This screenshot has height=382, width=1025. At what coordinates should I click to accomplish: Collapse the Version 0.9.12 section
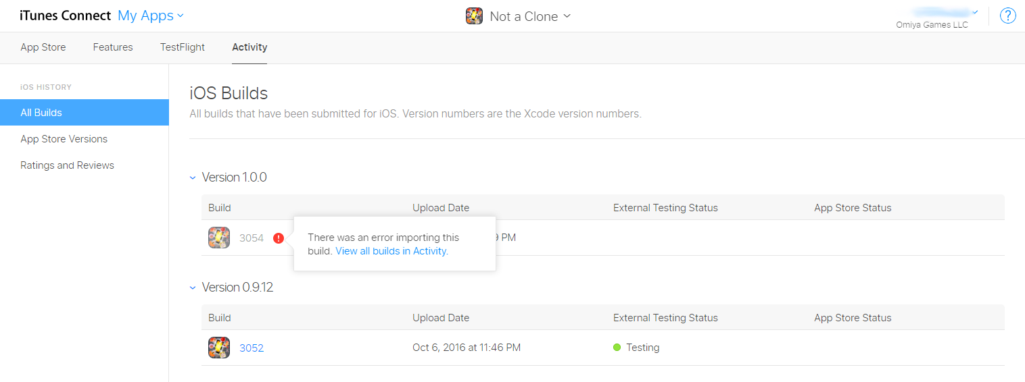(193, 288)
